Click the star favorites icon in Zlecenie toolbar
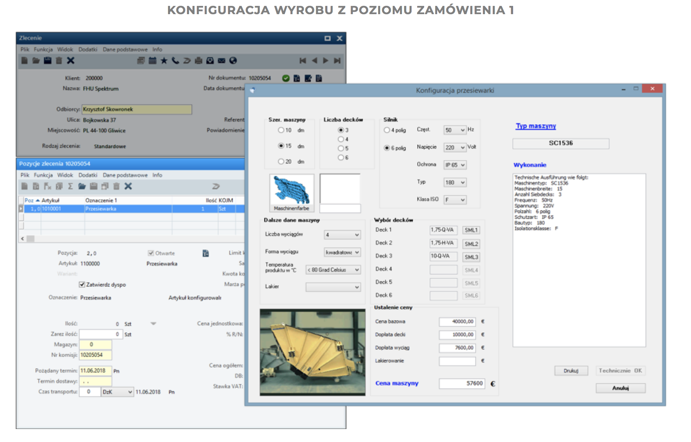The width and height of the screenshot is (691, 442). pos(164,61)
